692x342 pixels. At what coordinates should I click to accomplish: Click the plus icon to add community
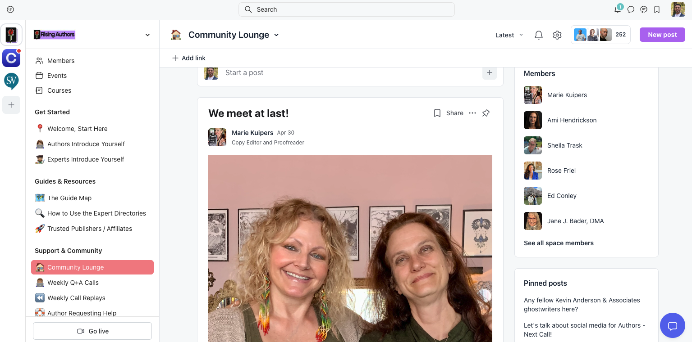click(11, 105)
